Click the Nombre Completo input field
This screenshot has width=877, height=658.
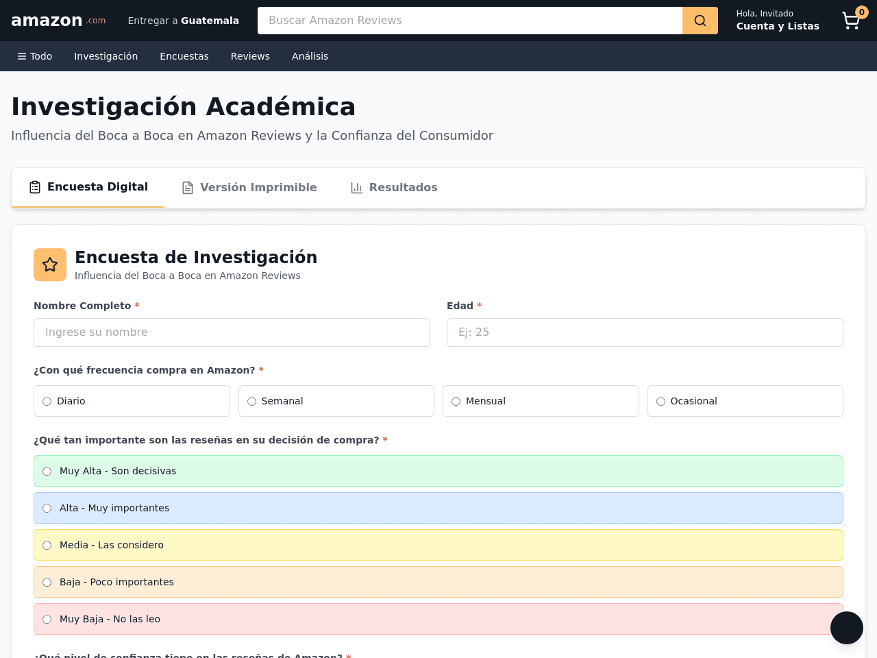click(x=232, y=332)
